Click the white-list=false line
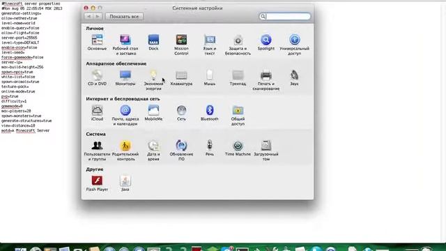This screenshot has height=251, width=446. pos(18,77)
